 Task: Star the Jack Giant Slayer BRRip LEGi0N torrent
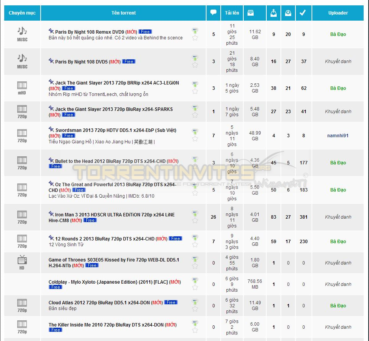pos(195,91)
